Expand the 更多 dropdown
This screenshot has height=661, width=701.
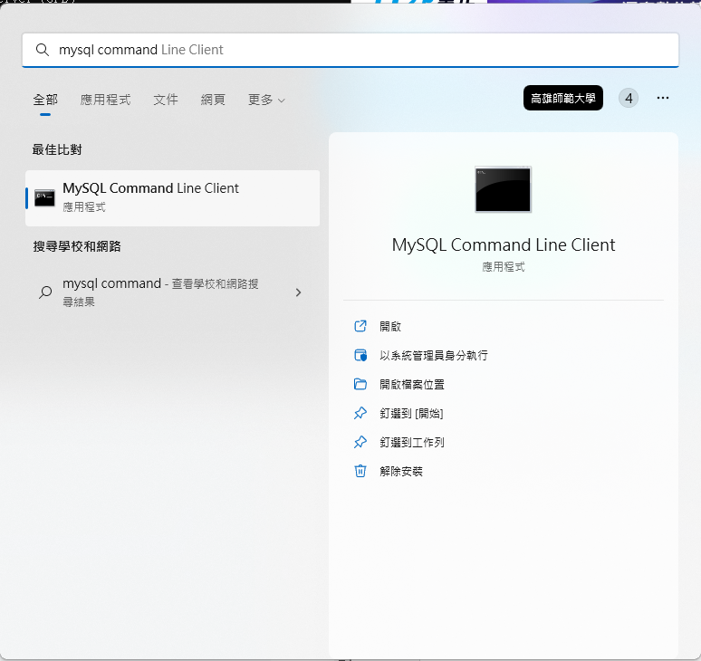coord(266,100)
